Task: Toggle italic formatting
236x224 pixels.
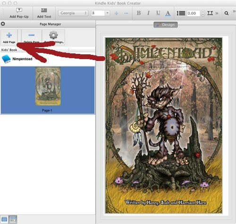Action: click(148, 13)
